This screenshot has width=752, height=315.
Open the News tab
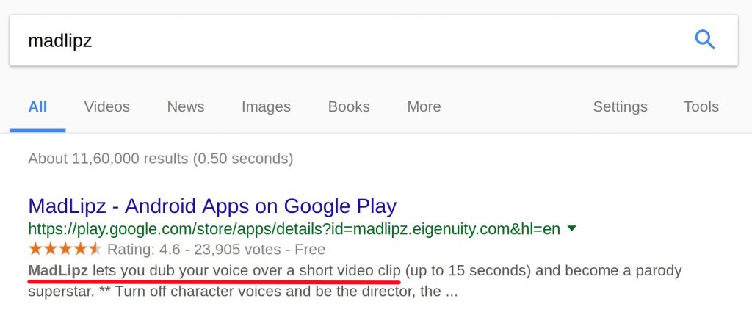point(186,106)
